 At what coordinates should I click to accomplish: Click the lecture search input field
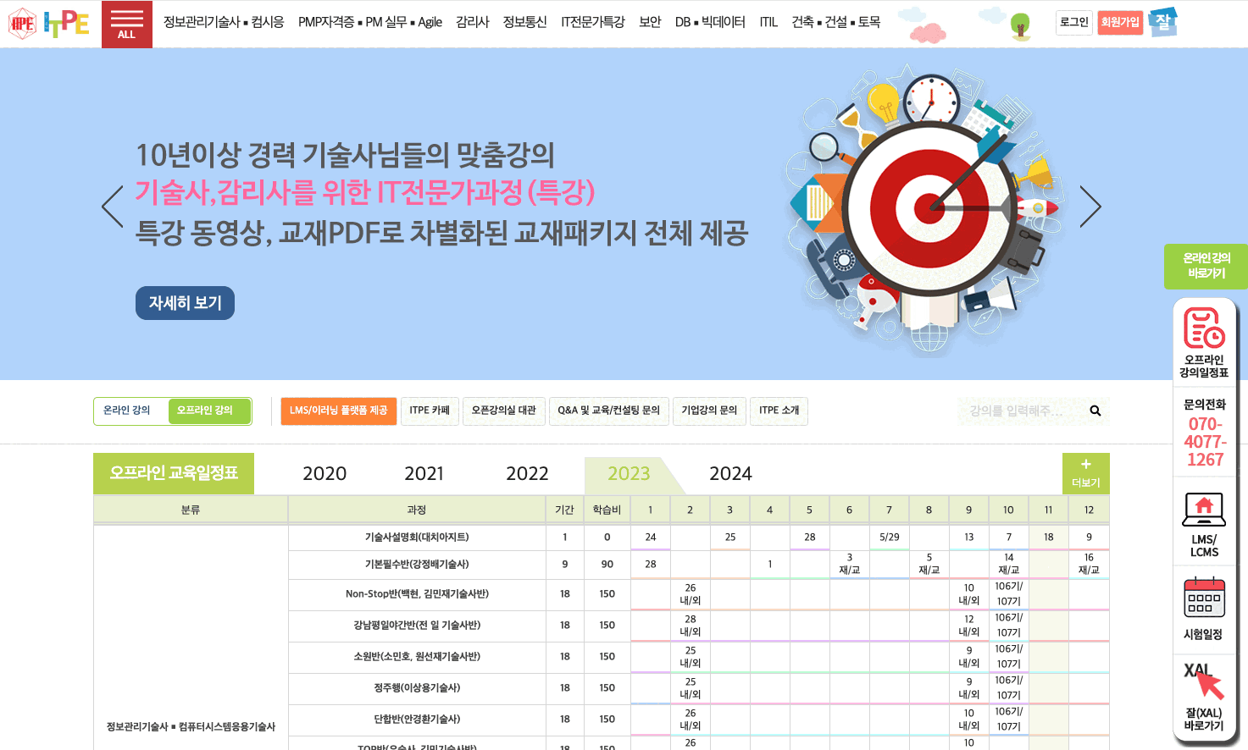[x=1021, y=411]
